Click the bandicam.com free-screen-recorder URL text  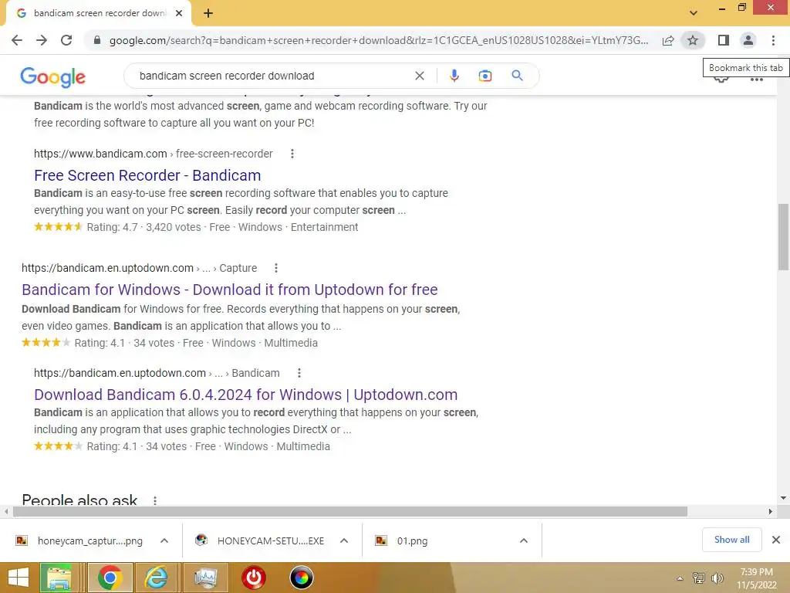(x=154, y=154)
